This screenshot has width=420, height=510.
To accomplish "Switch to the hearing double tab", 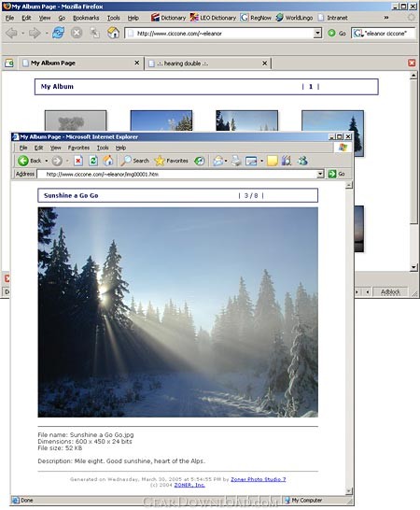I will [x=182, y=64].
